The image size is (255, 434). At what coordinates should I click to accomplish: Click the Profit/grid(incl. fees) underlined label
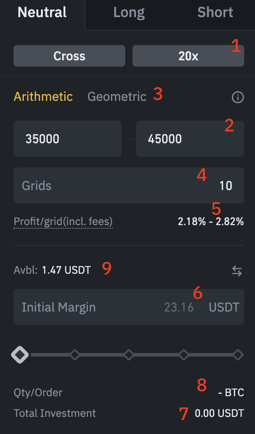click(63, 222)
